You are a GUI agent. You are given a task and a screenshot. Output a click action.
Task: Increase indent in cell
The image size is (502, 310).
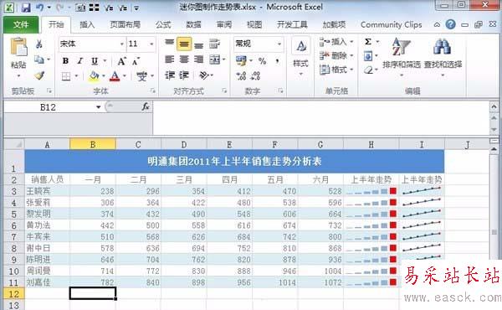pyautogui.click(x=184, y=75)
